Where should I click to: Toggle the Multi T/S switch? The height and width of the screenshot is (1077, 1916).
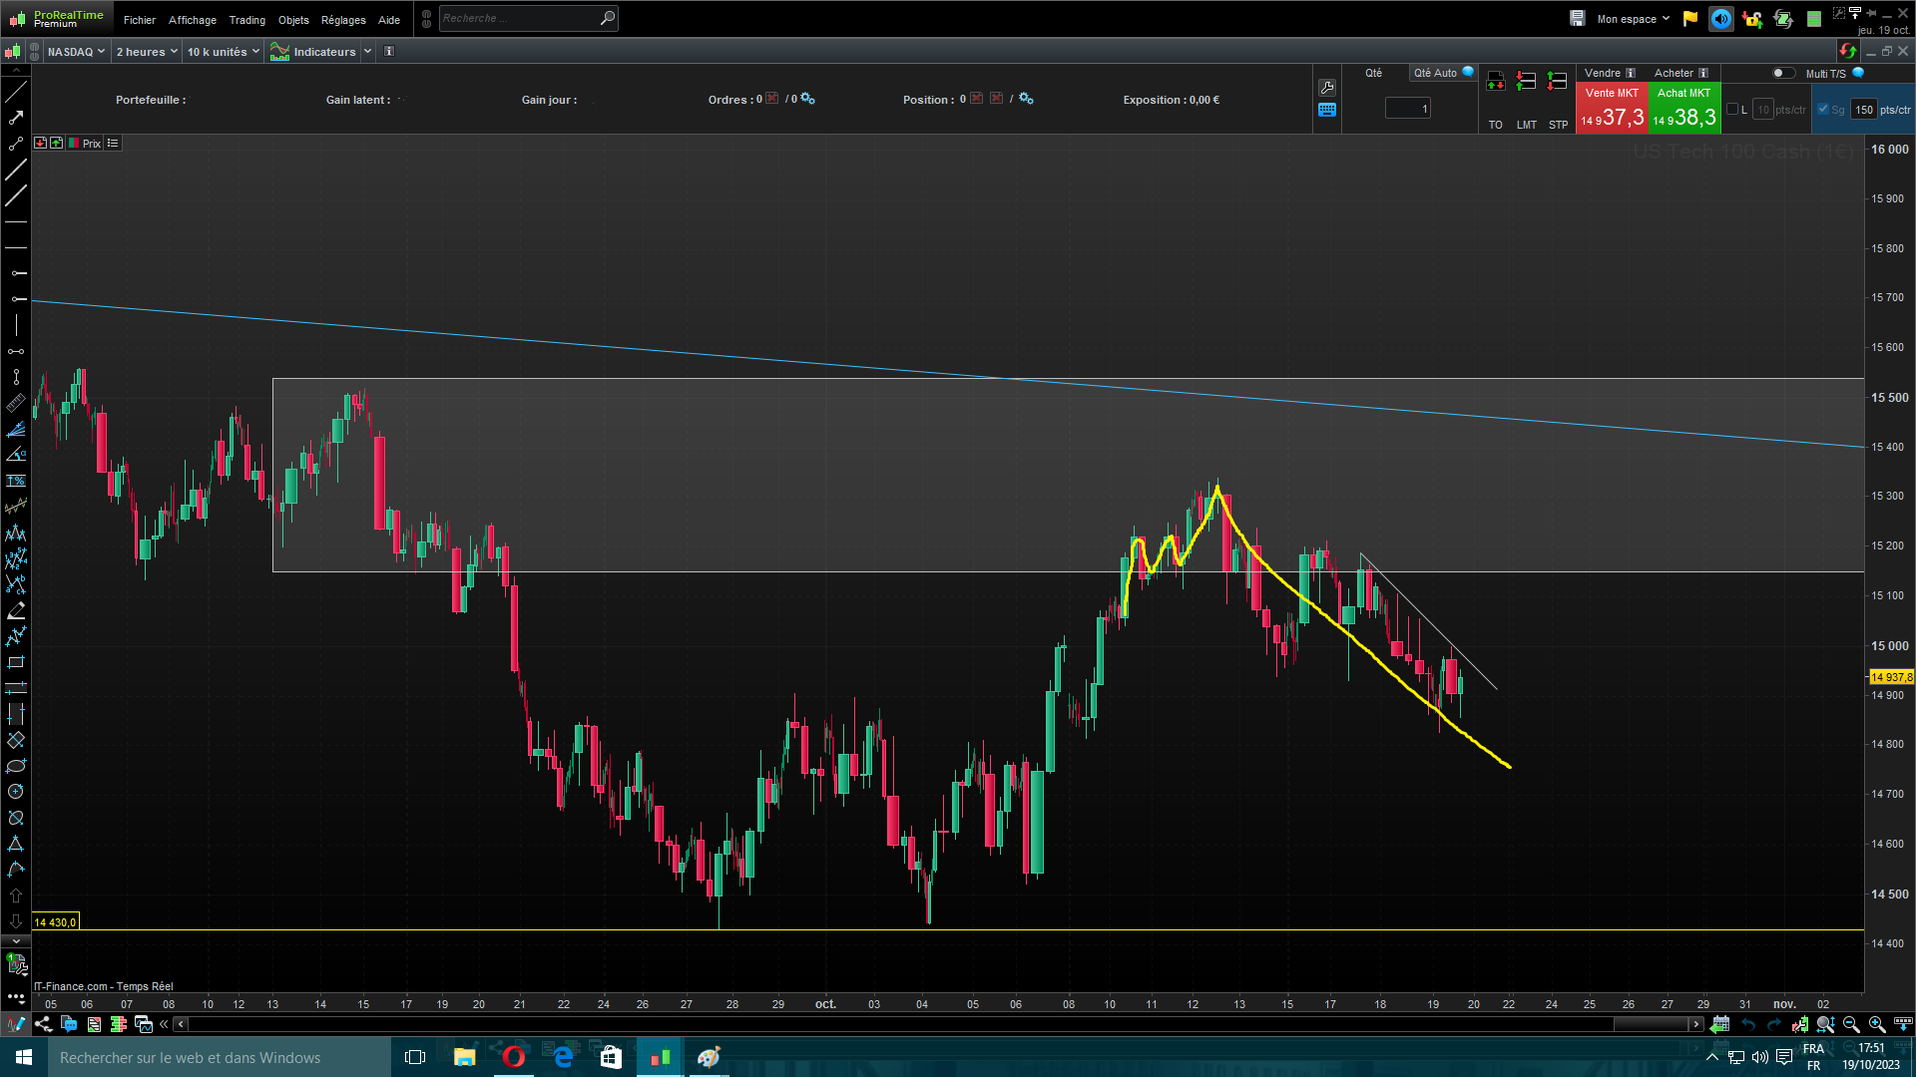(x=1782, y=73)
